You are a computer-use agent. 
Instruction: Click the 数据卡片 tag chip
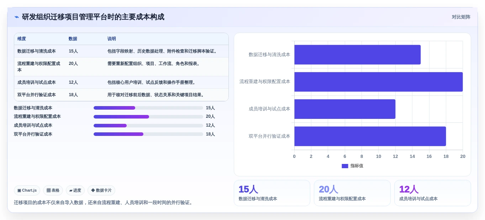[x=101, y=191]
